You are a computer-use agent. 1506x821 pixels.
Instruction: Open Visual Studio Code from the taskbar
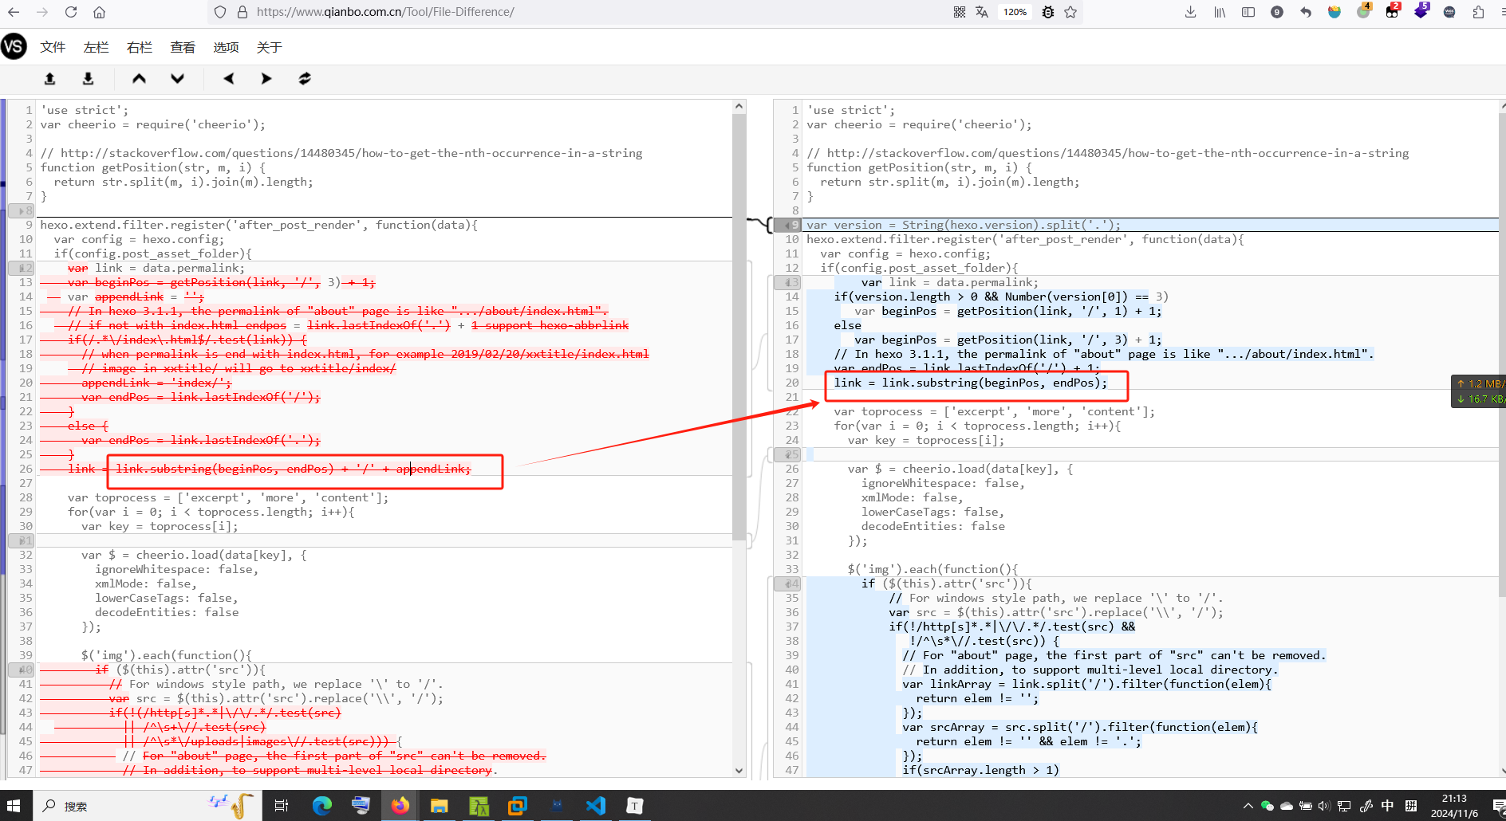(x=596, y=806)
